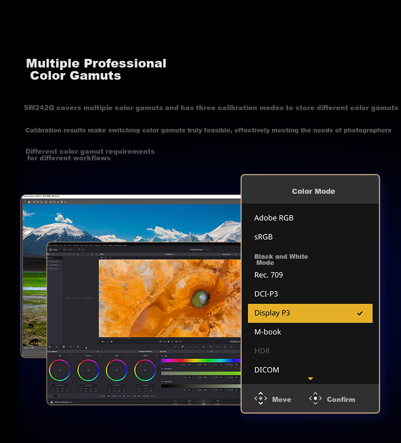Click the Confirm joystick icon in OSD
This screenshot has width=401, height=443.
pos(315,398)
